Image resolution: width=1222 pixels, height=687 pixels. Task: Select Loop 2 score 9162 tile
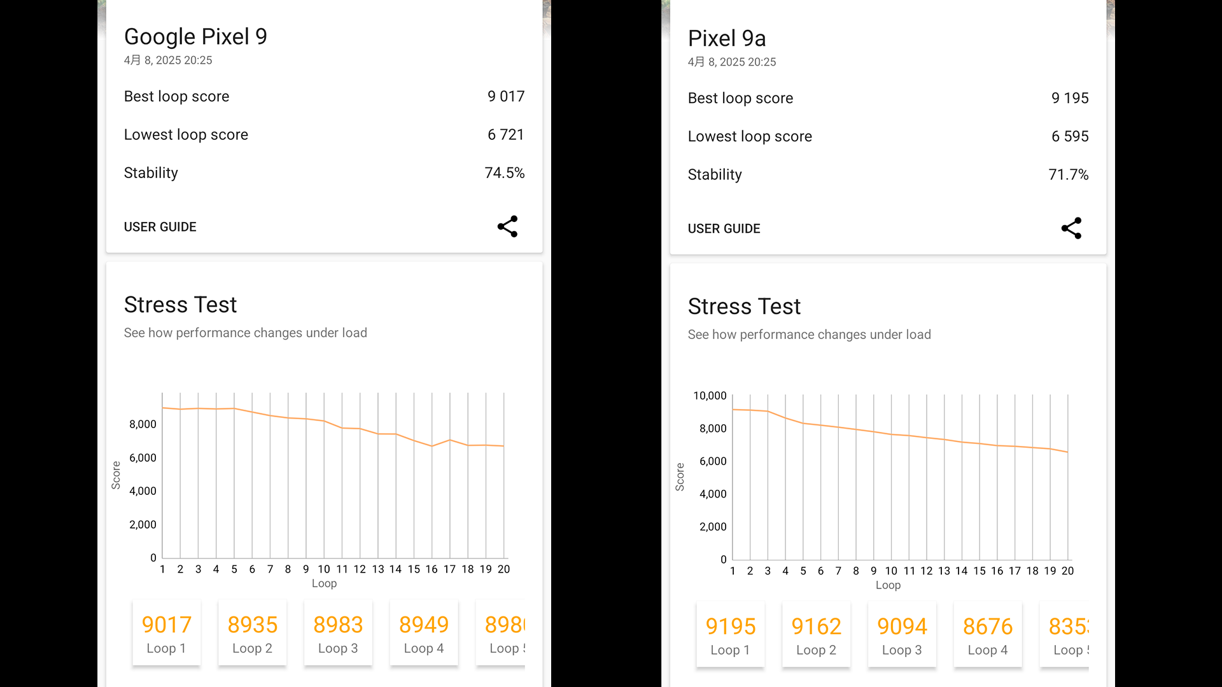point(816,635)
